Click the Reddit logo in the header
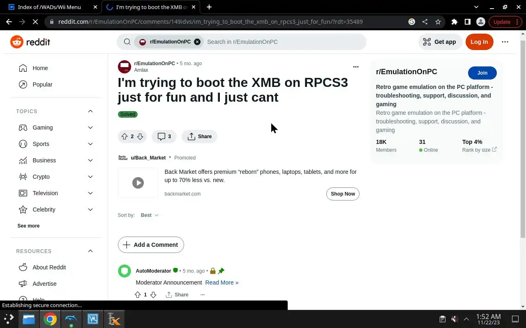Screen dimensions: 526x328 point(30,42)
